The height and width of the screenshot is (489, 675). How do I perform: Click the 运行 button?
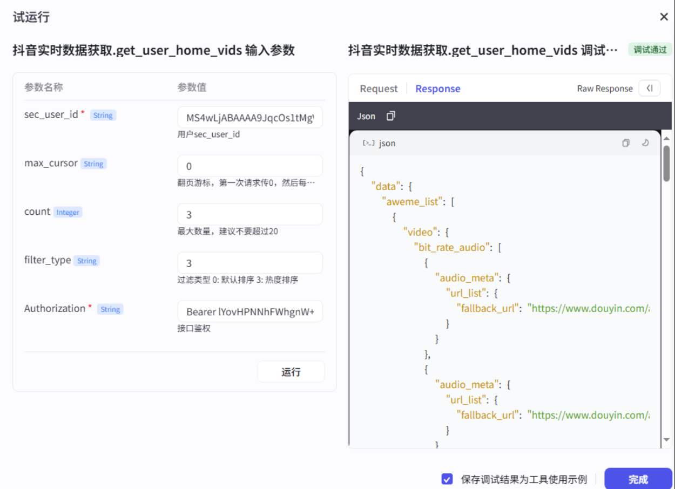coord(291,372)
